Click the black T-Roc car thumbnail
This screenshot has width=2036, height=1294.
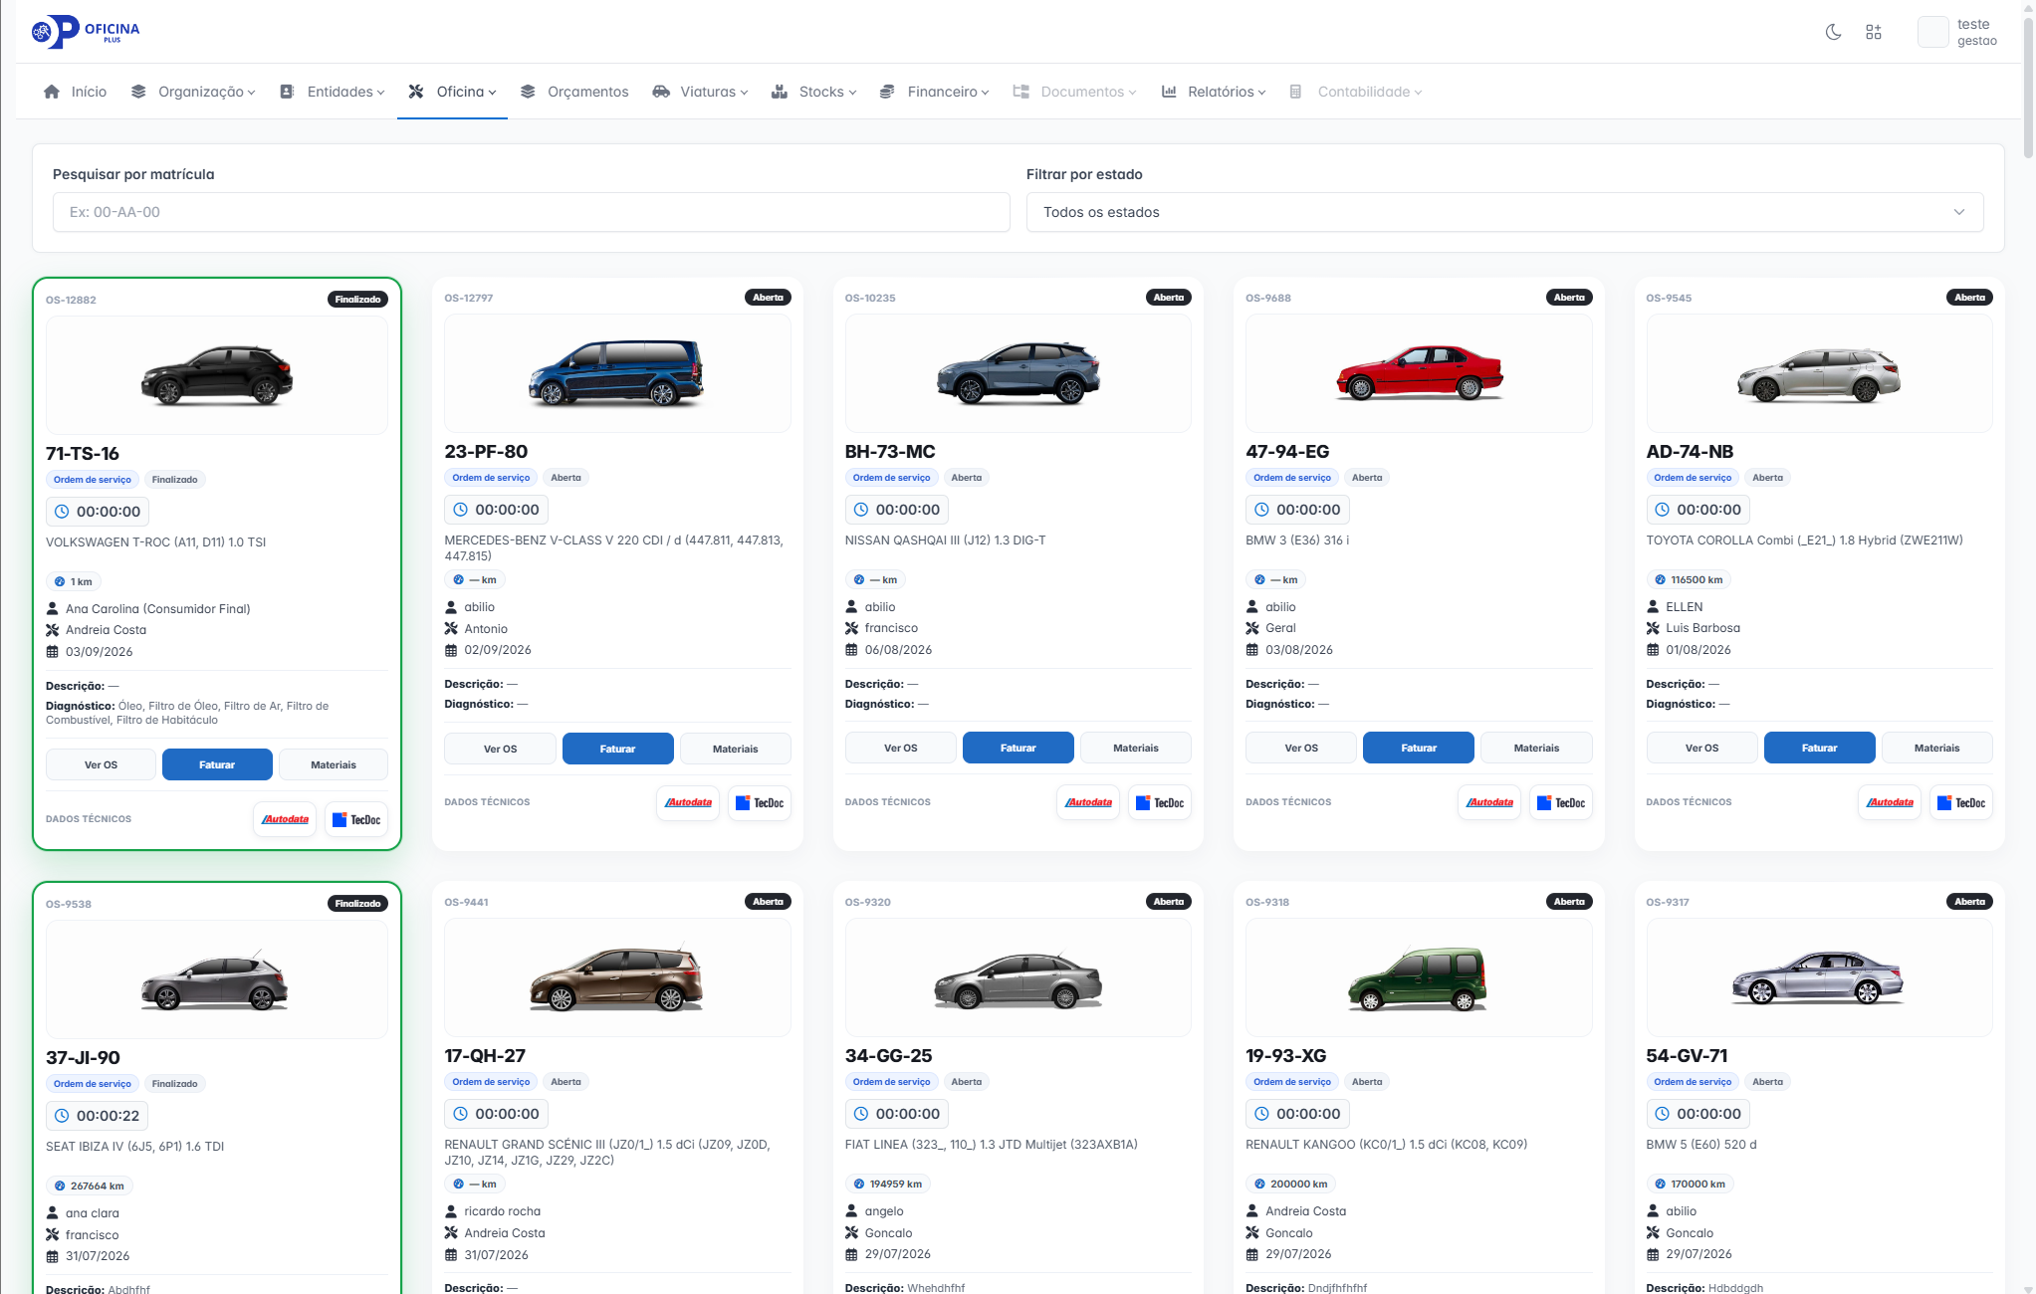tap(217, 375)
